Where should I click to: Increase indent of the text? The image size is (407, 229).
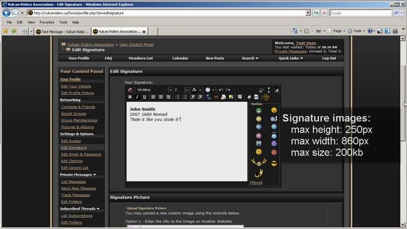pos(200,97)
